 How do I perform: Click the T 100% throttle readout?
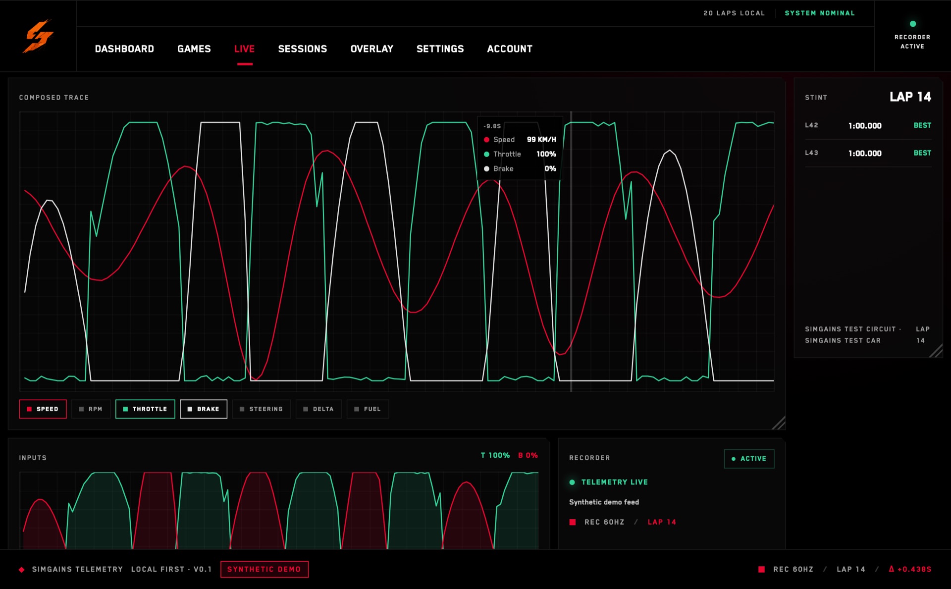tap(495, 455)
